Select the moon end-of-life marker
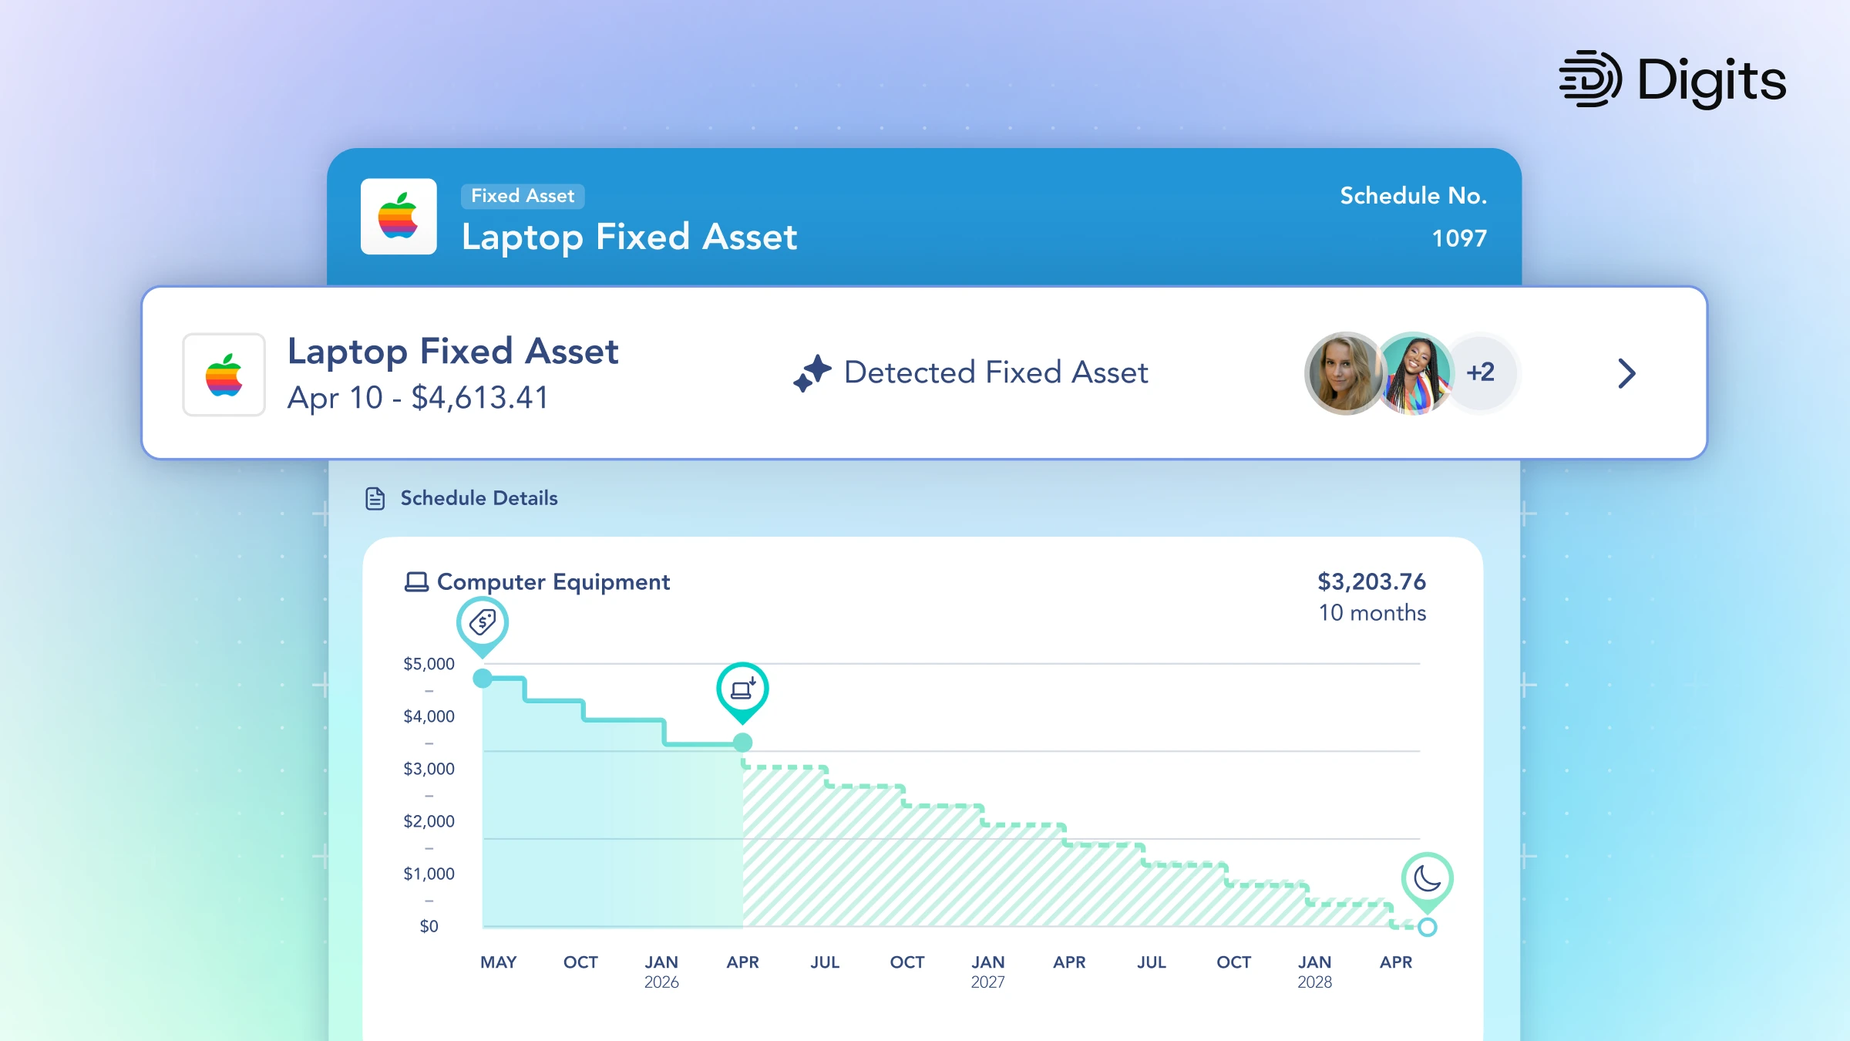Viewport: 1850px width, 1041px height. (x=1428, y=882)
